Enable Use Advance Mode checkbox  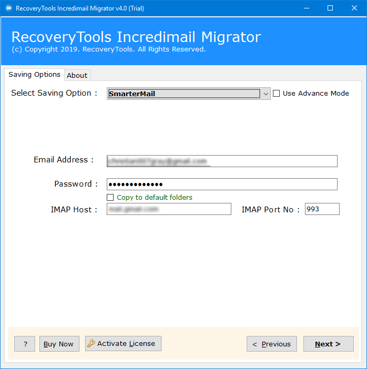tap(277, 94)
